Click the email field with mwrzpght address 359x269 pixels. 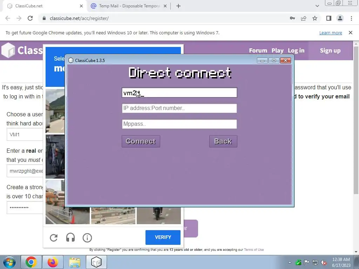[x=25, y=171]
